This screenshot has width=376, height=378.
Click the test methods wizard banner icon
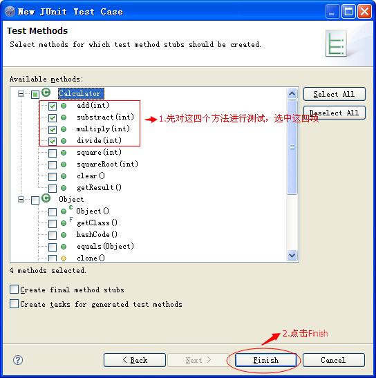[x=336, y=44]
